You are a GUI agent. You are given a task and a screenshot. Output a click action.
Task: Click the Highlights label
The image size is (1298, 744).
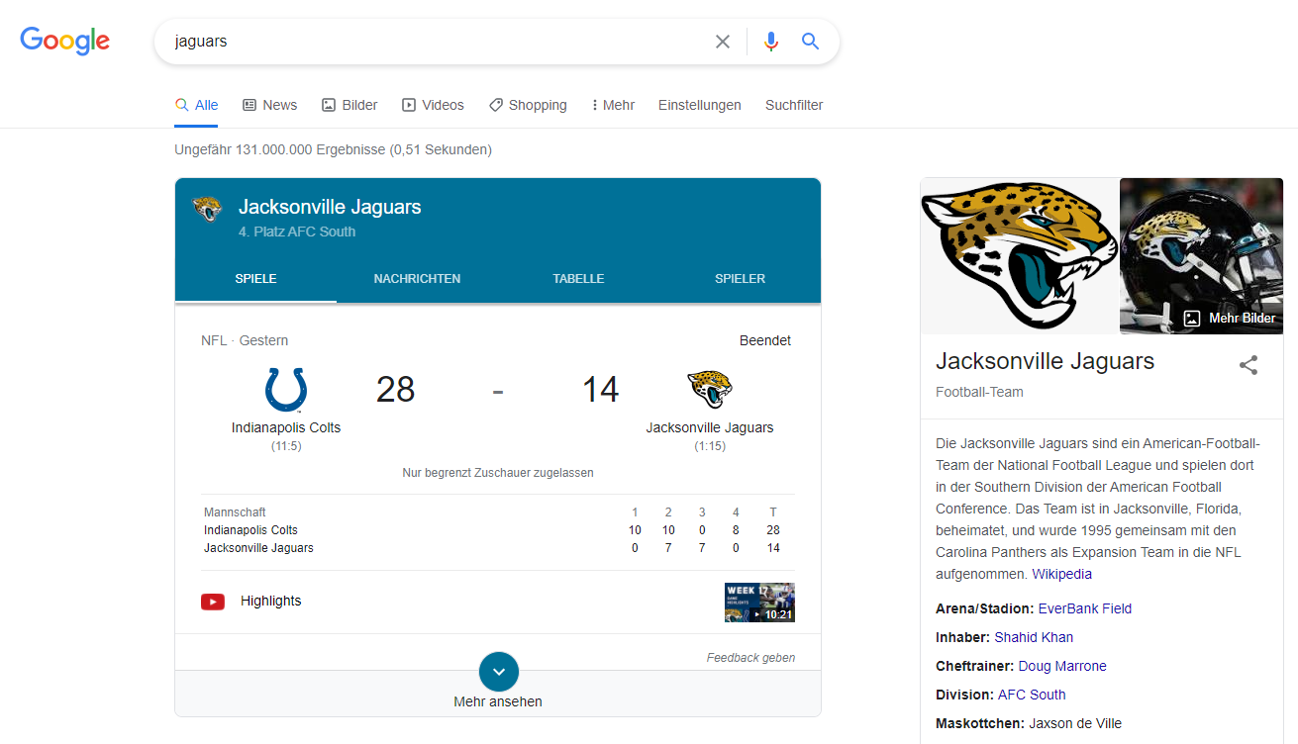click(x=270, y=601)
